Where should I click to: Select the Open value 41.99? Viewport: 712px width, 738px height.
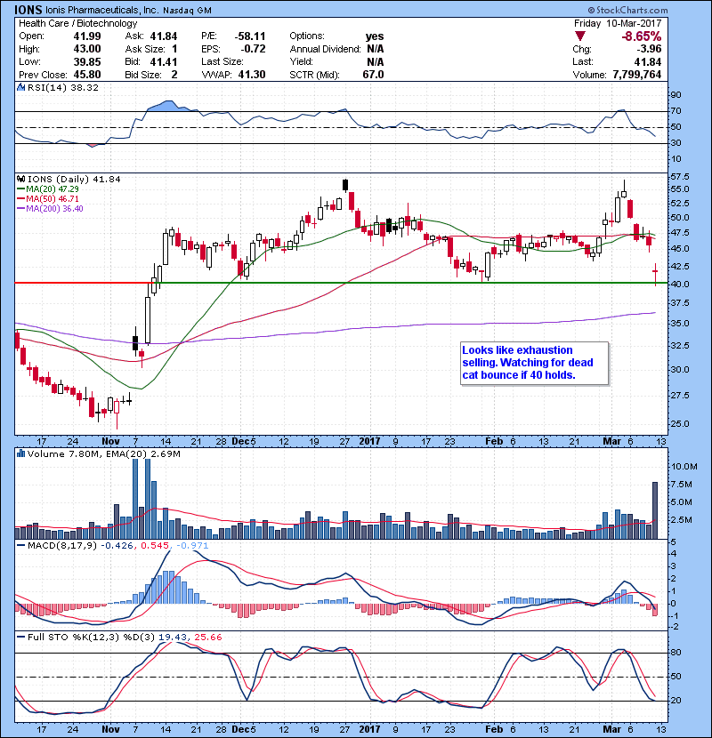coord(87,36)
